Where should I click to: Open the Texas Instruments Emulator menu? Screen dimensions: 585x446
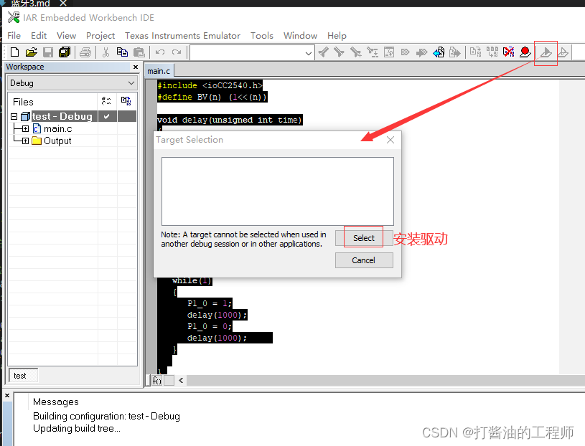click(182, 35)
